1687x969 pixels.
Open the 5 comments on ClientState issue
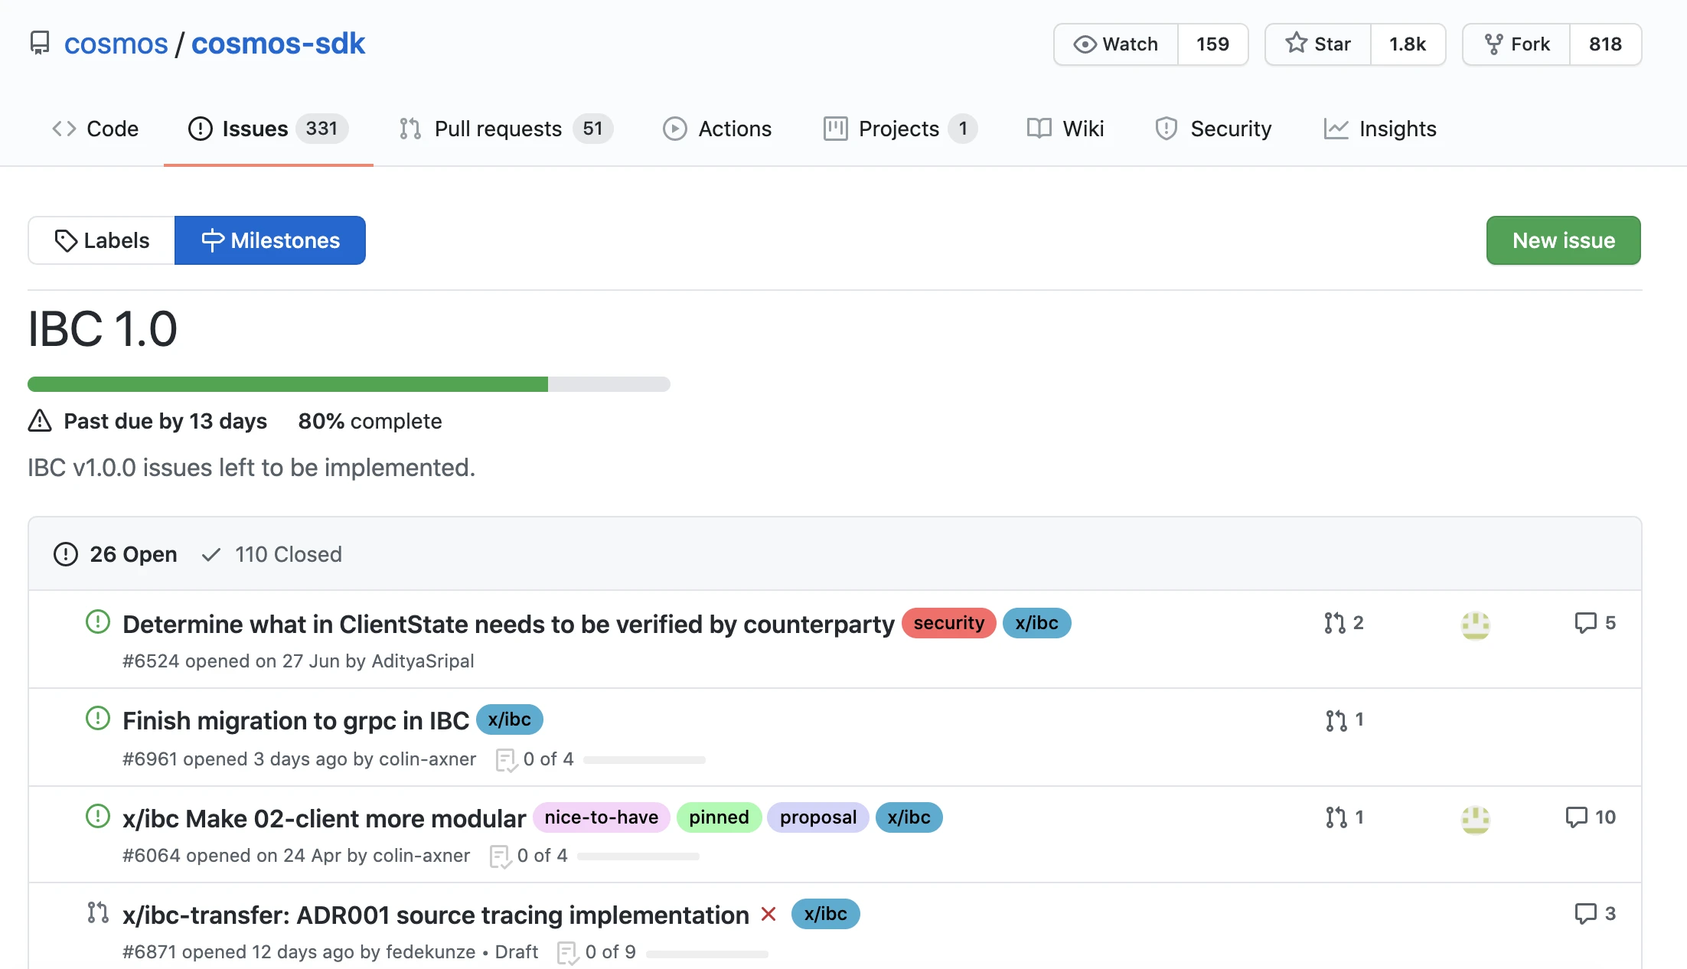tap(1595, 623)
